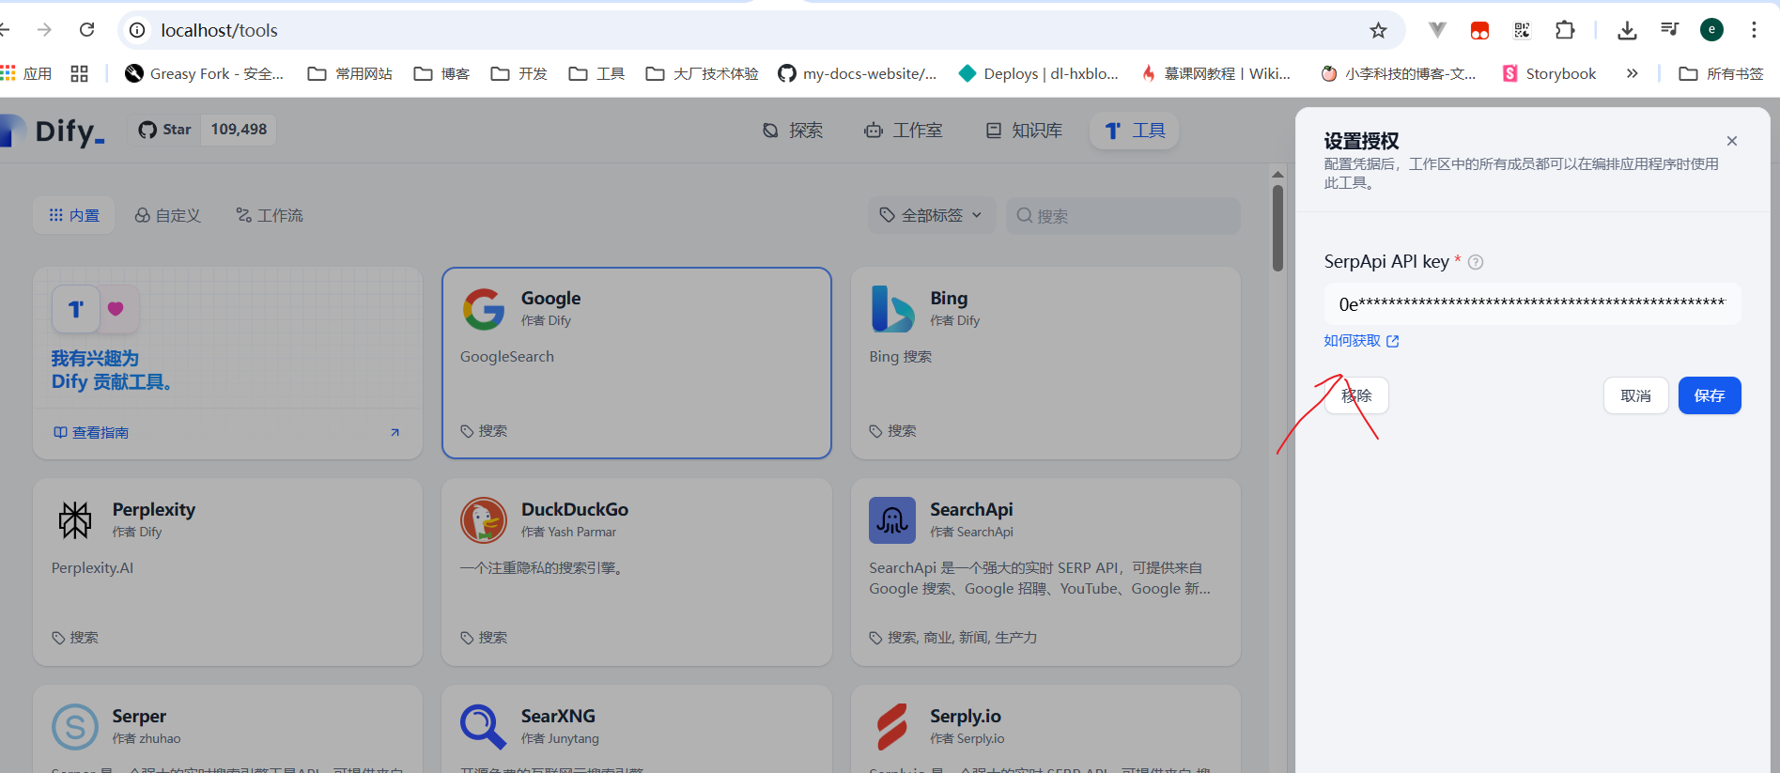Screen dimensions: 1780x773
Task: Click the SerpApi API key input field
Action: [x=1532, y=303]
